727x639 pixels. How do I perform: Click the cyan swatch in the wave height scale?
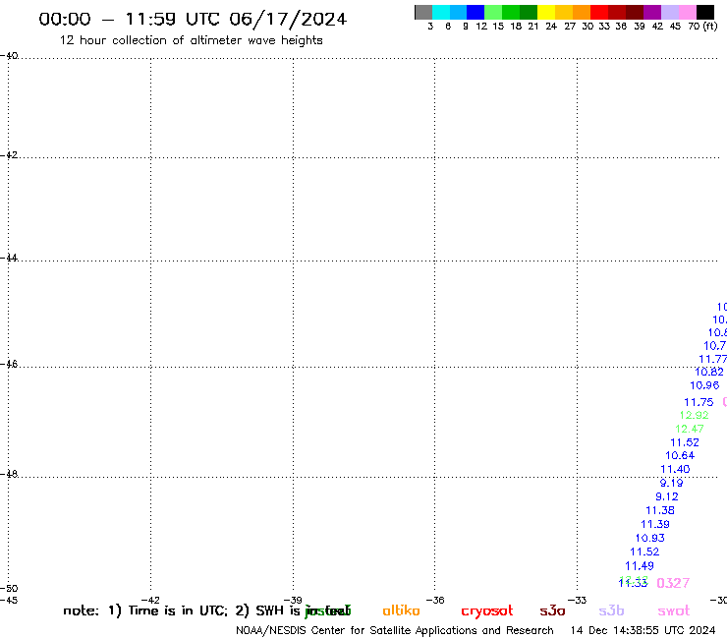(x=441, y=12)
